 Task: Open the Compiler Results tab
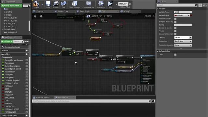coord(43,97)
